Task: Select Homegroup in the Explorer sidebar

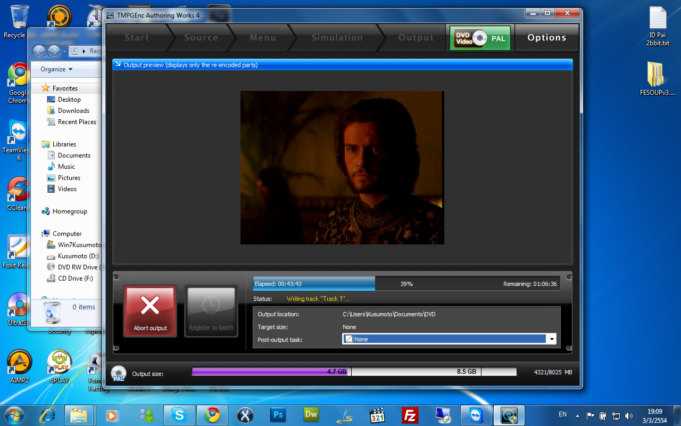Action: tap(70, 211)
